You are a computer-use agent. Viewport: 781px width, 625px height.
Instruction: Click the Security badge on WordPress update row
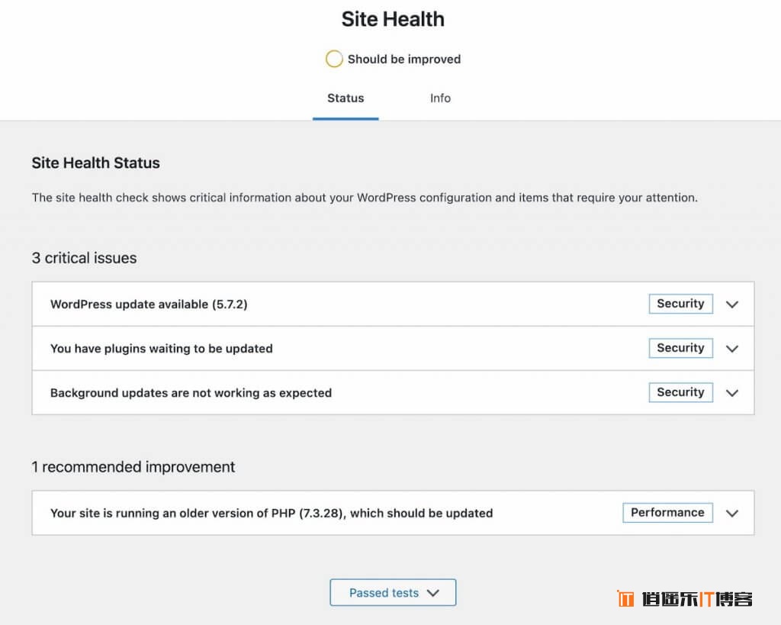point(680,304)
